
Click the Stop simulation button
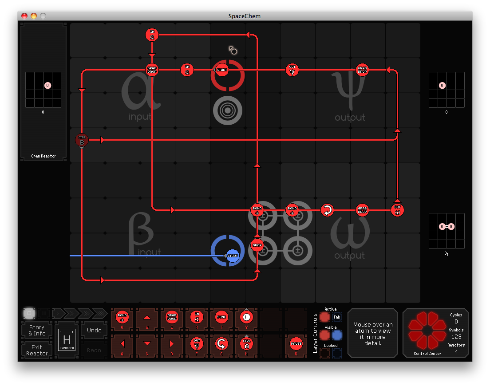point(29,313)
